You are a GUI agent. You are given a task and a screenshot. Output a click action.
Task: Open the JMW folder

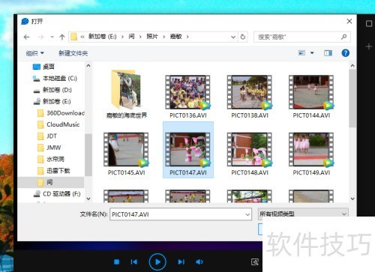[49, 148]
